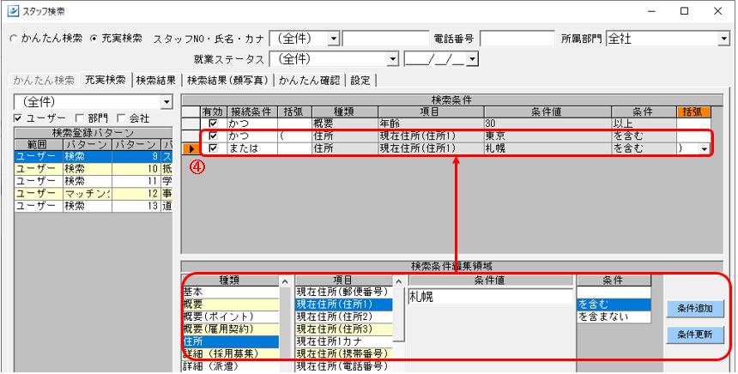Open スタッフNO・氏名・カナ (全件) dropdown
The height and width of the screenshot is (374, 738).
click(333, 39)
